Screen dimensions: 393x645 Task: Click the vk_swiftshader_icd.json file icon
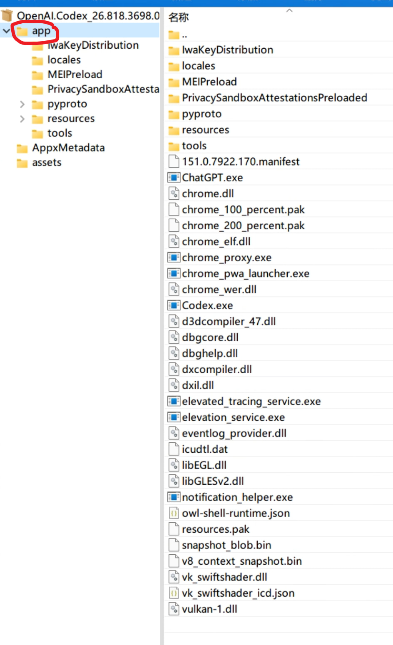click(174, 593)
